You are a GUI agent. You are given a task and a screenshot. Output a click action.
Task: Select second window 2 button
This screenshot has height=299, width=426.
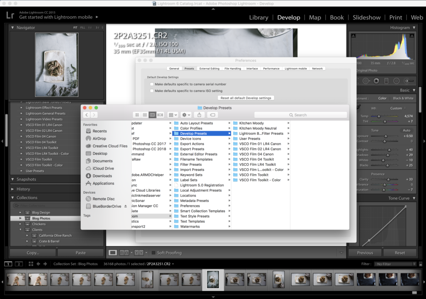coord(19,264)
